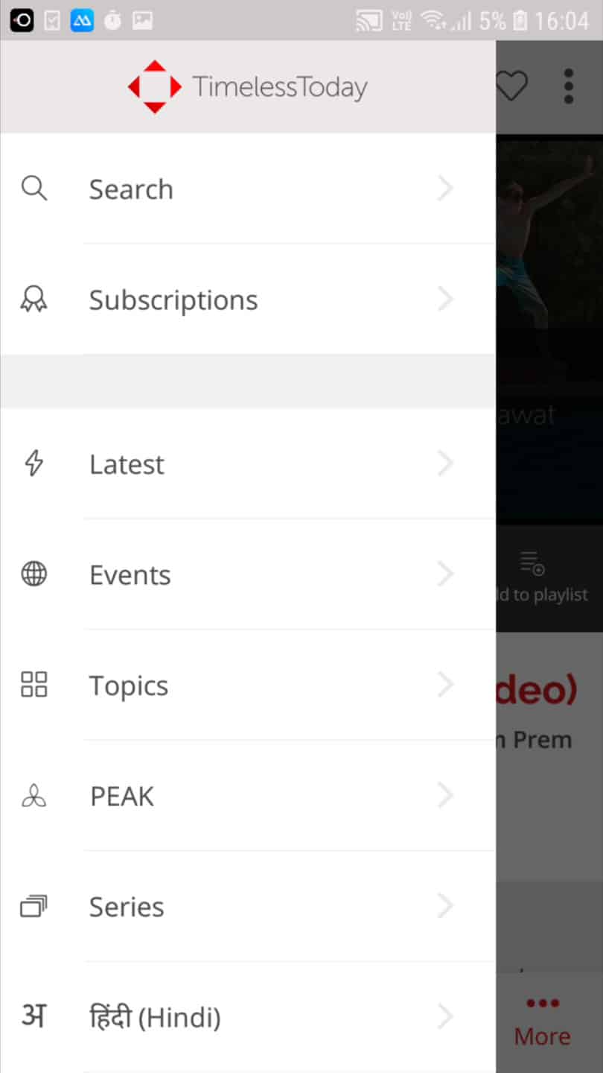Tap the grid Topics icon

point(34,684)
